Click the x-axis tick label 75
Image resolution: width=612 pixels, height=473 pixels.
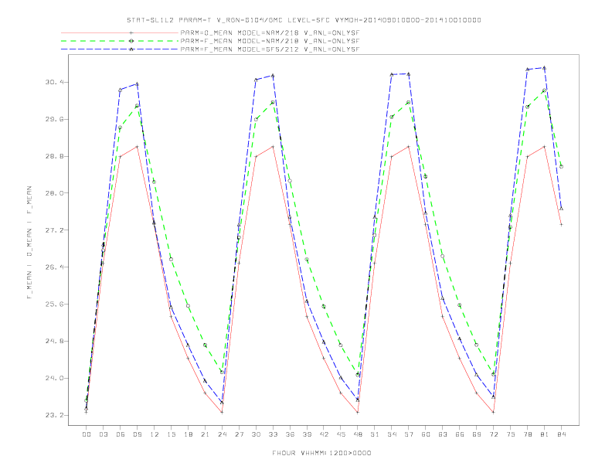pos(511,434)
